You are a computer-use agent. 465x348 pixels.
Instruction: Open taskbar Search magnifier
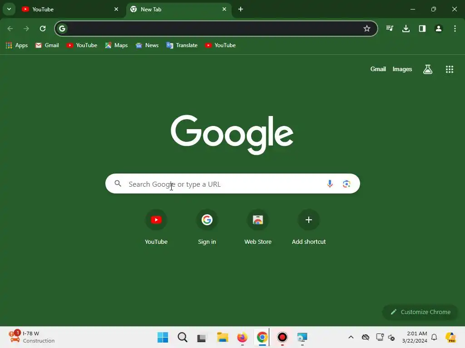pyautogui.click(x=183, y=337)
